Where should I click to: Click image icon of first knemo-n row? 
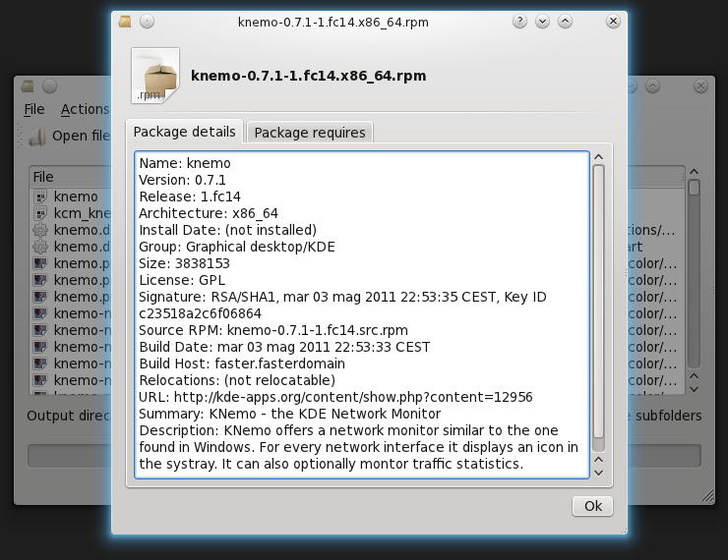40,313
